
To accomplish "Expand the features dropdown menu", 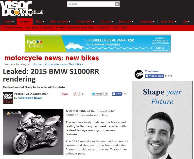I will pyautogui.click(x=126, y=22).
